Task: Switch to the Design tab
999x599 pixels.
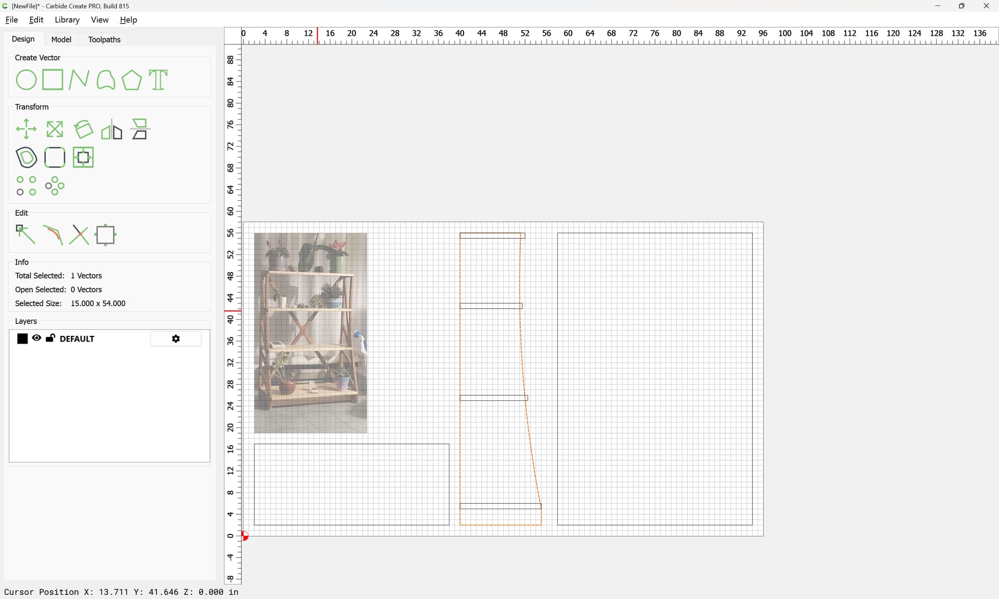Action: pos(23,39)
